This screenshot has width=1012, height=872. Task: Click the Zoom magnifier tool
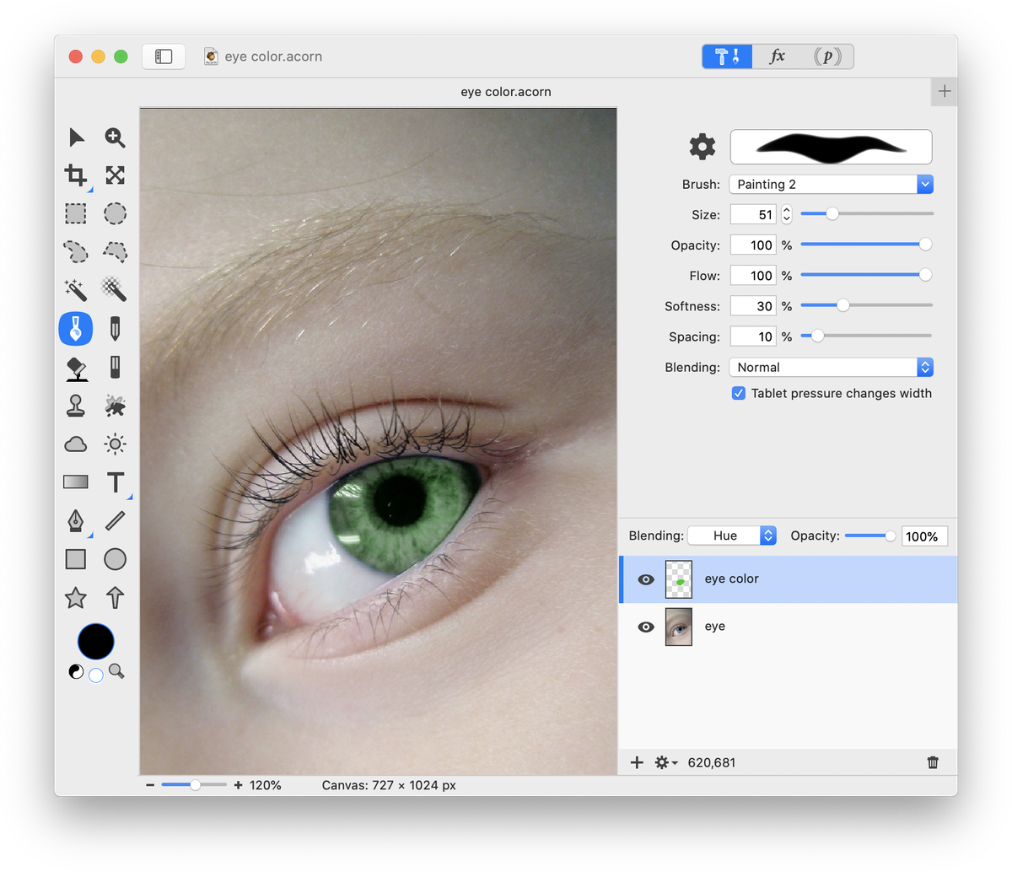pos(116,137)
